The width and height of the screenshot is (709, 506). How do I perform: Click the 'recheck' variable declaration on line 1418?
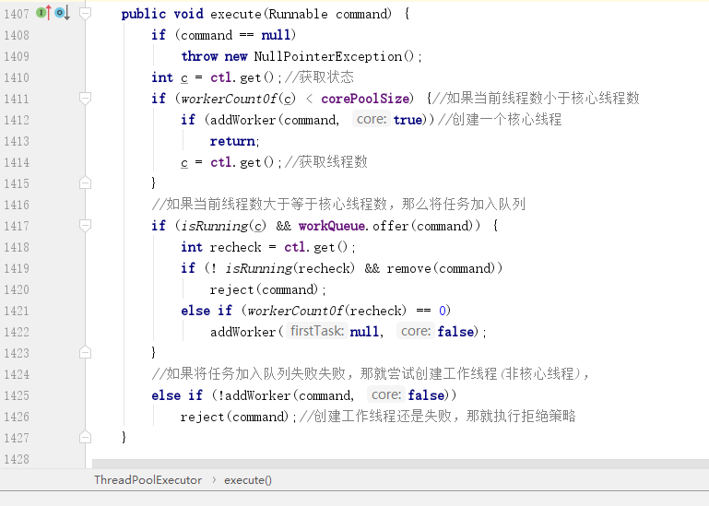[236, 247]
